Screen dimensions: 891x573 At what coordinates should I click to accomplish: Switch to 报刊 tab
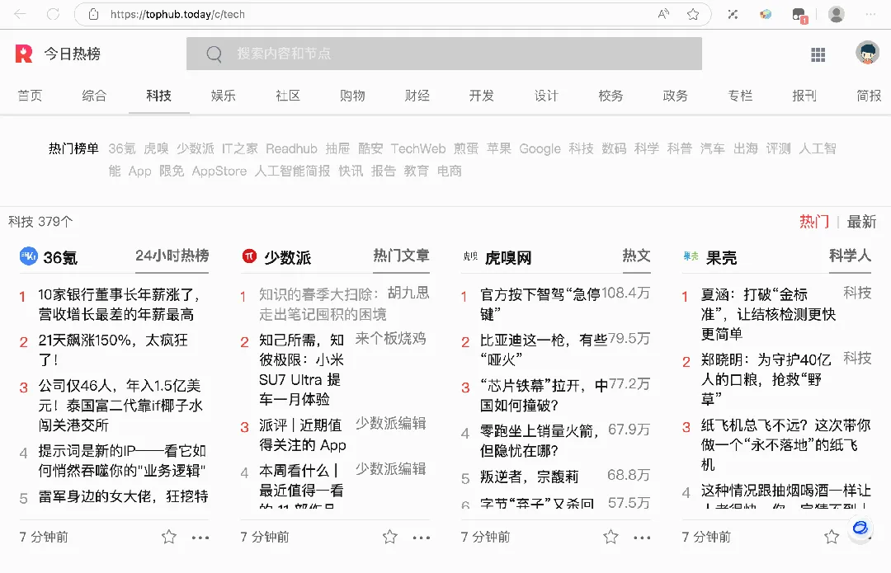tap(804, 96)
